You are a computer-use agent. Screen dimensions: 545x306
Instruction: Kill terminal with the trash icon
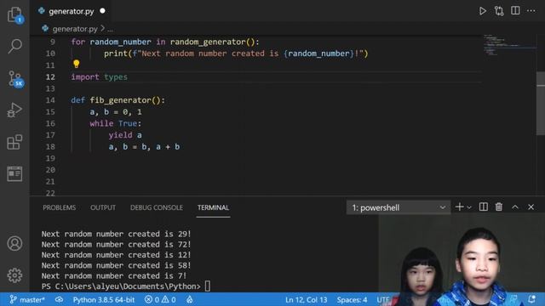(499, 207)
